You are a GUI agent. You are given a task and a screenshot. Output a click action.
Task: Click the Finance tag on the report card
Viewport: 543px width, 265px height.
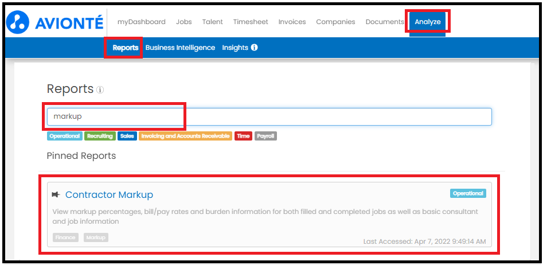pos(66,237)
